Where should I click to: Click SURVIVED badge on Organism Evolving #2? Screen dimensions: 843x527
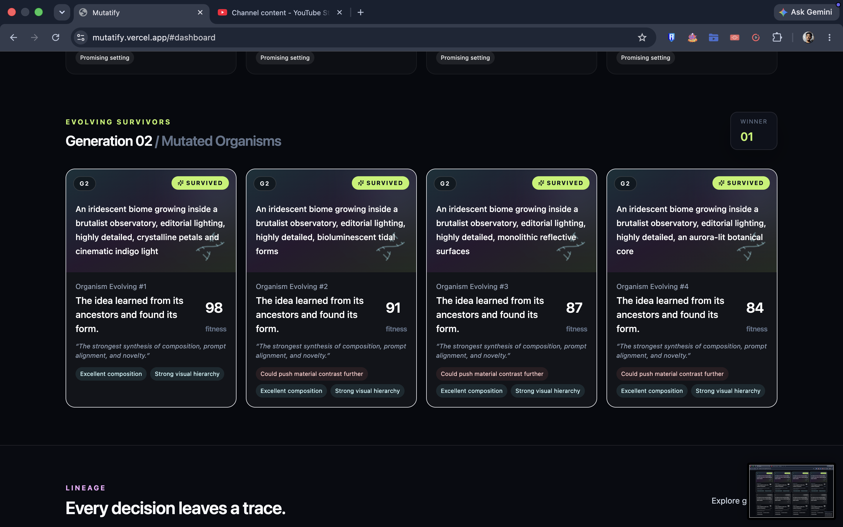[381, 183]
